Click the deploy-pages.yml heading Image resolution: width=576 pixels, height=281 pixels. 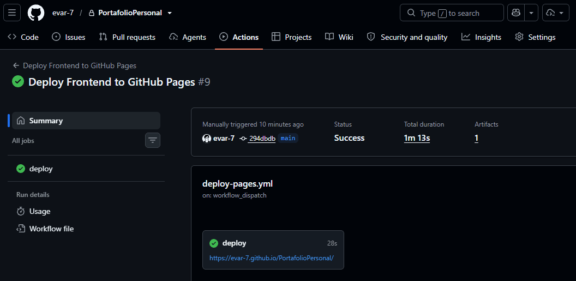237,184
